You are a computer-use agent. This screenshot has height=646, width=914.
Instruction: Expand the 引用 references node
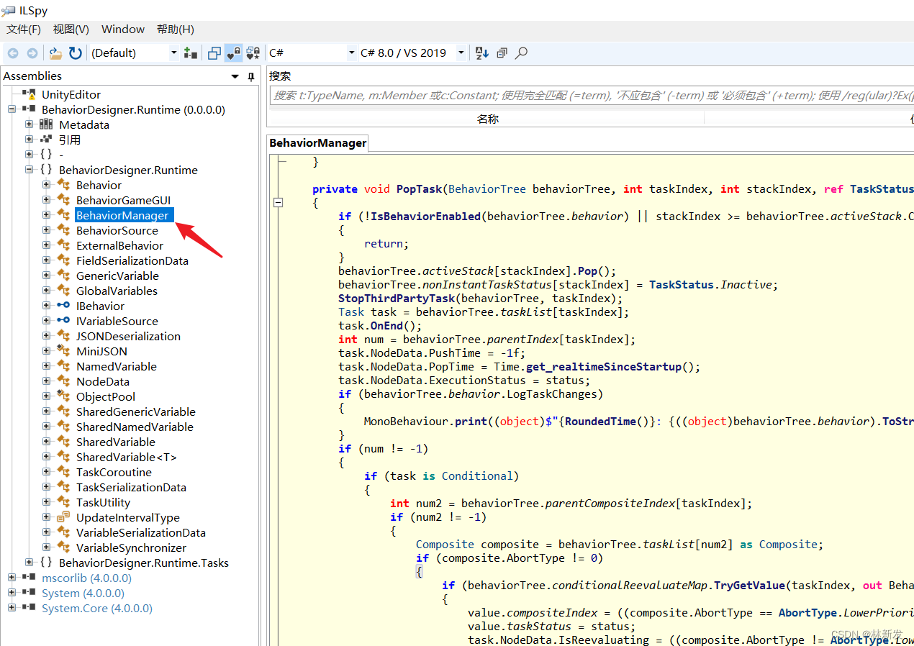pos(30,140)
